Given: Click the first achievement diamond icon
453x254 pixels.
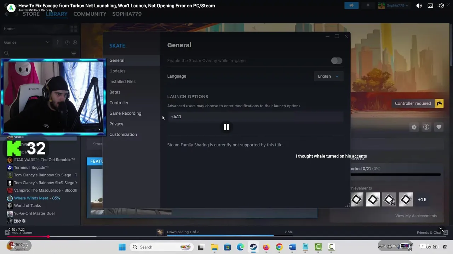Looking at the screenshot, I should [356, 200].
